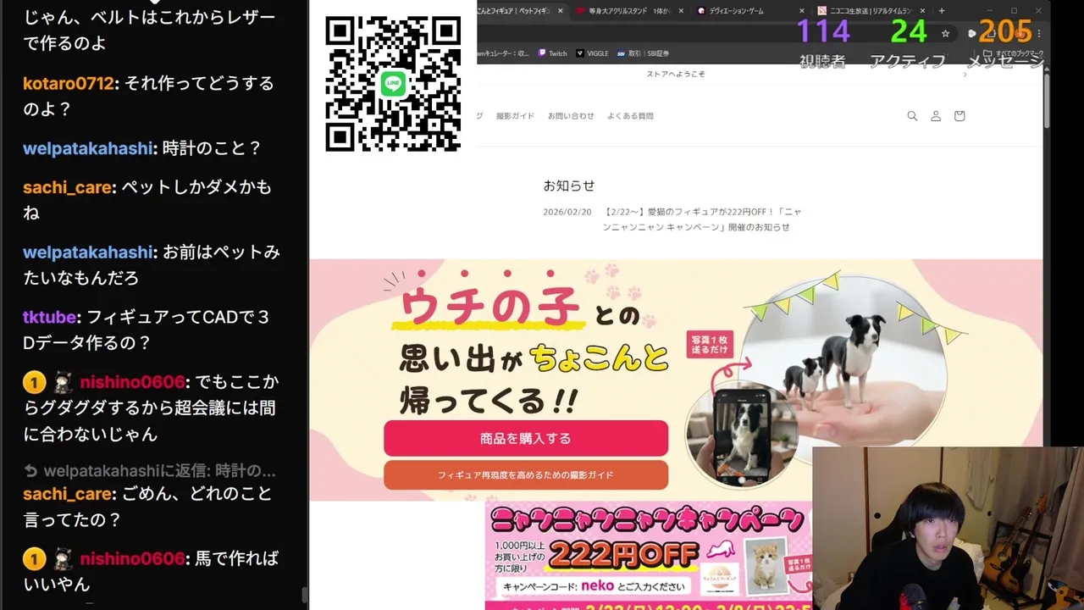Advance the ストアへようこそ announcement with next arrow
This screenshot has width=1084, height=610.
[x=965, y=75]
